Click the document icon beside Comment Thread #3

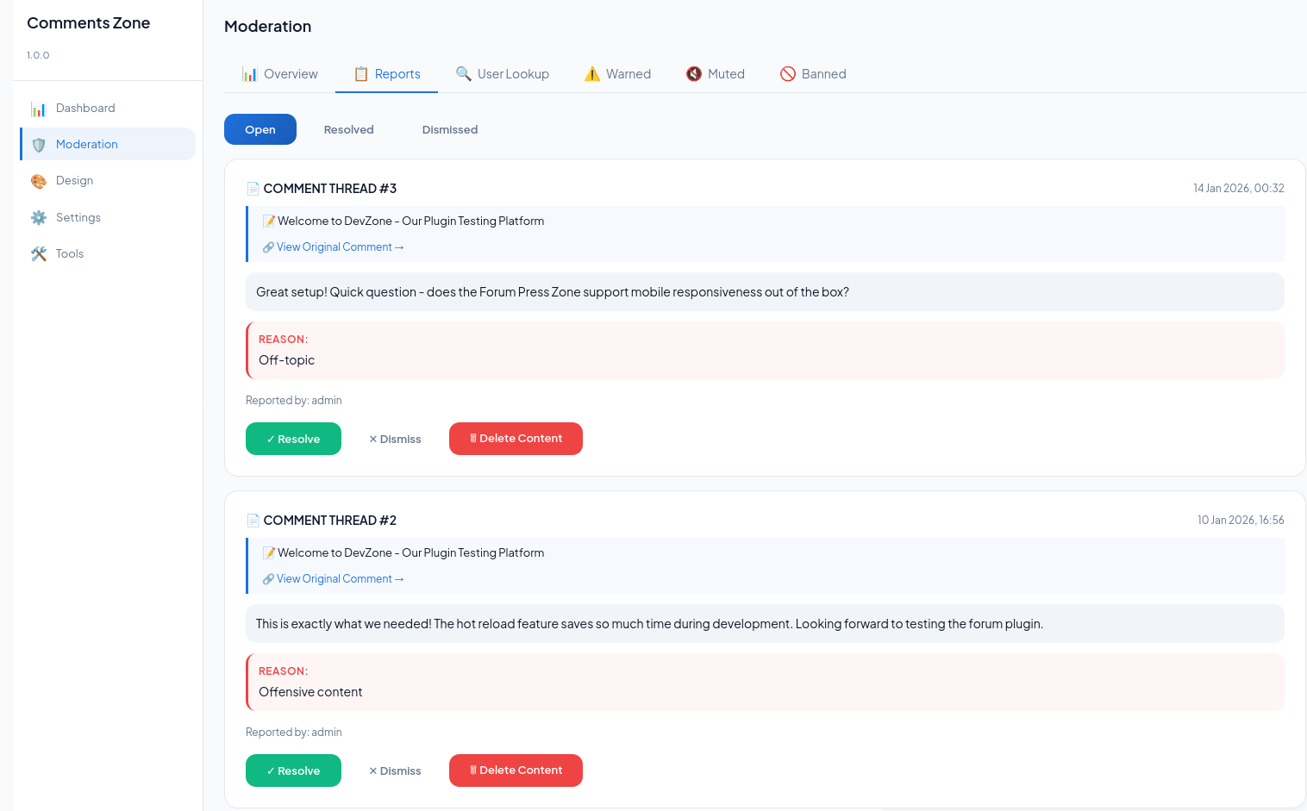pyautogui.click(x=253, y=189)
